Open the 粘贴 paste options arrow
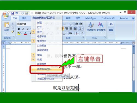 [7, 33]
